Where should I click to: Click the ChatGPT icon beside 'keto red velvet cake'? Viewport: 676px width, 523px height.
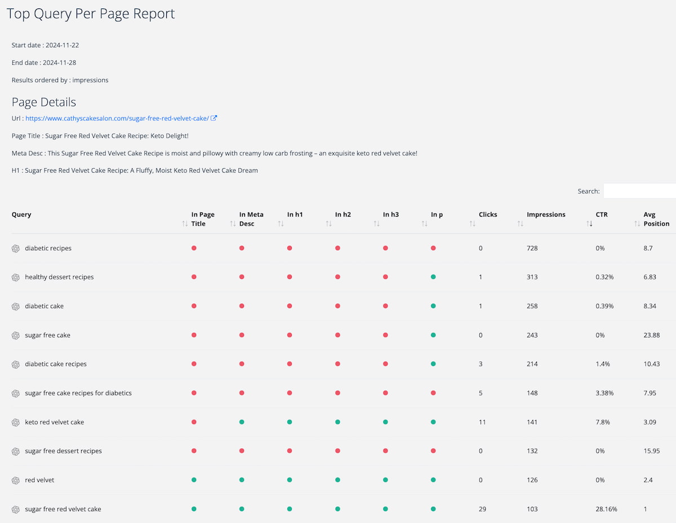pos(16,422)
